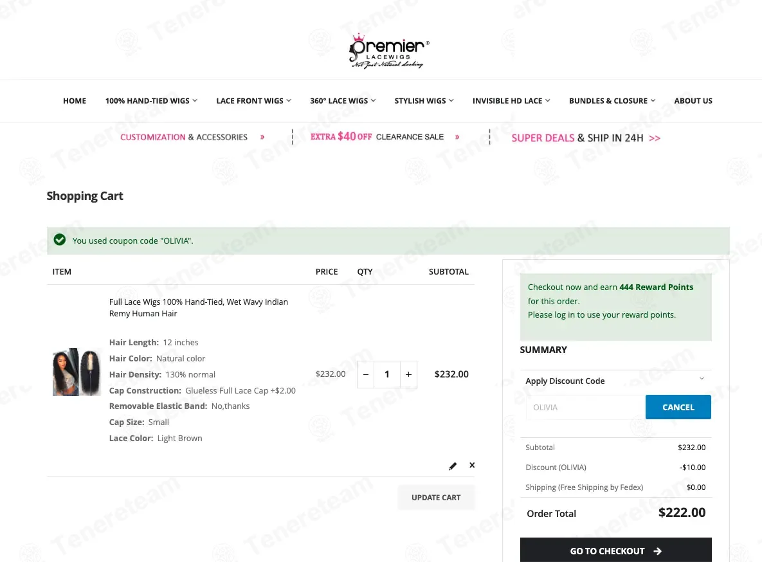
Task: Click the 'Cap Size: Small' option text
Action: pos(139,422)
